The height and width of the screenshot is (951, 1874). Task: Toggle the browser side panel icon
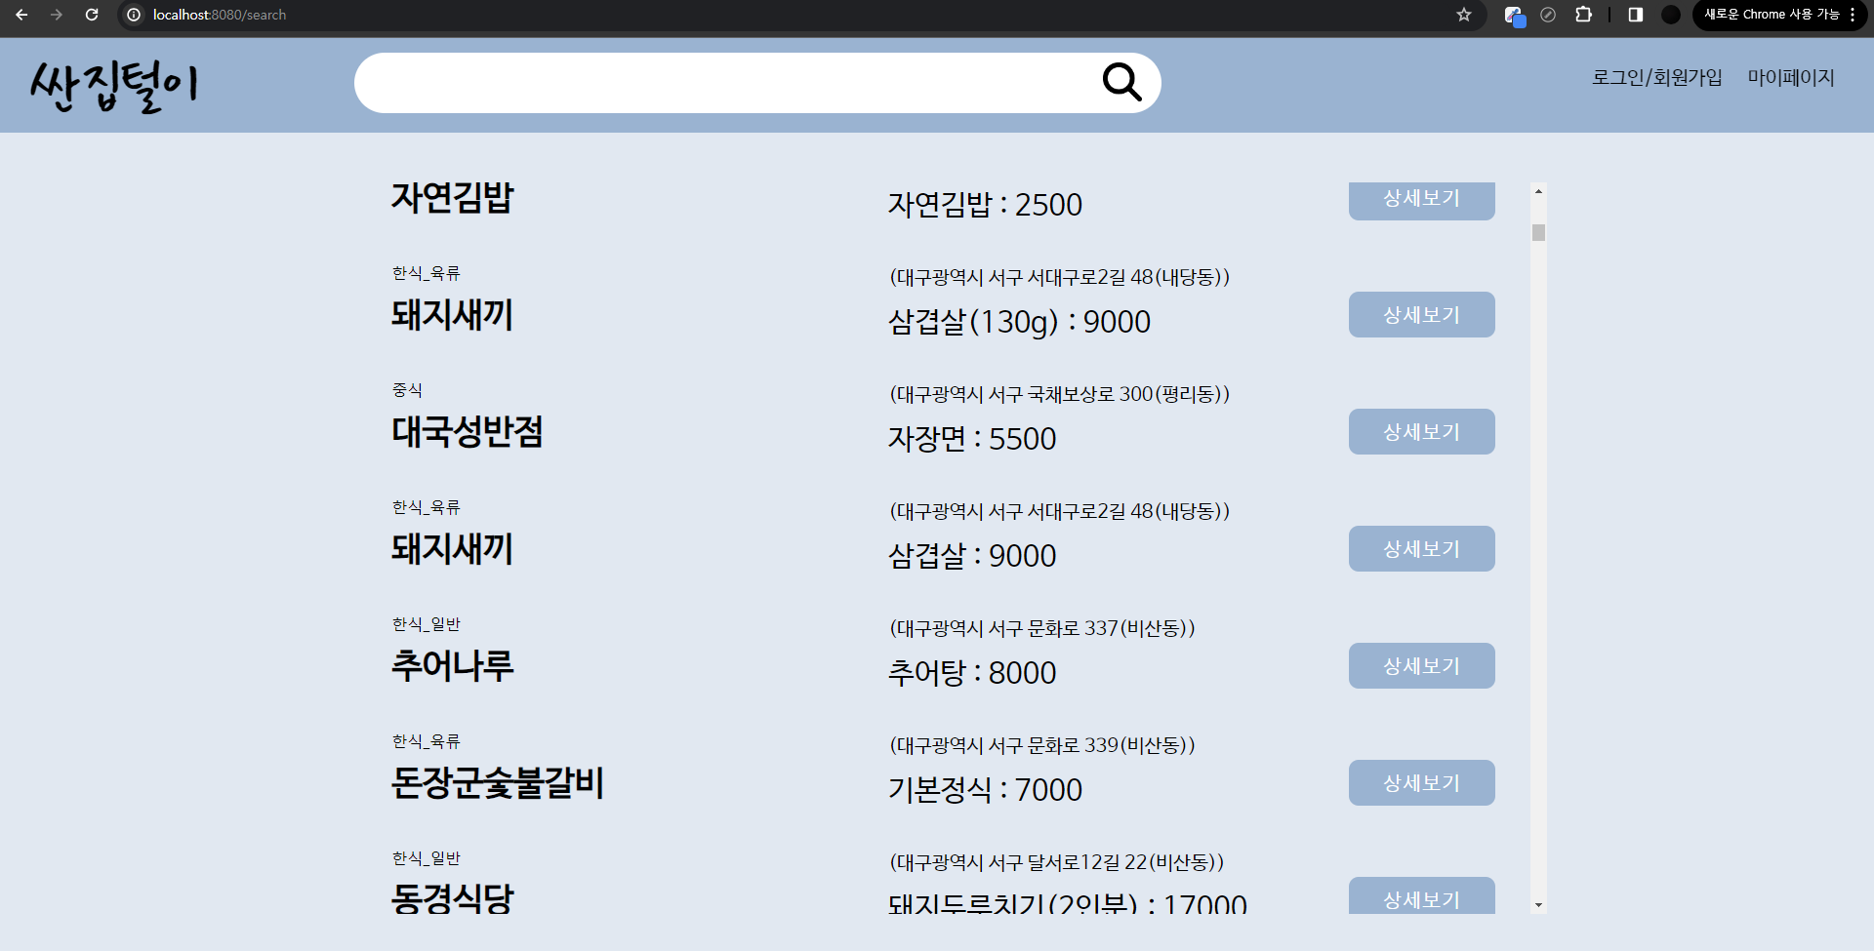(x=1636, y=15)
